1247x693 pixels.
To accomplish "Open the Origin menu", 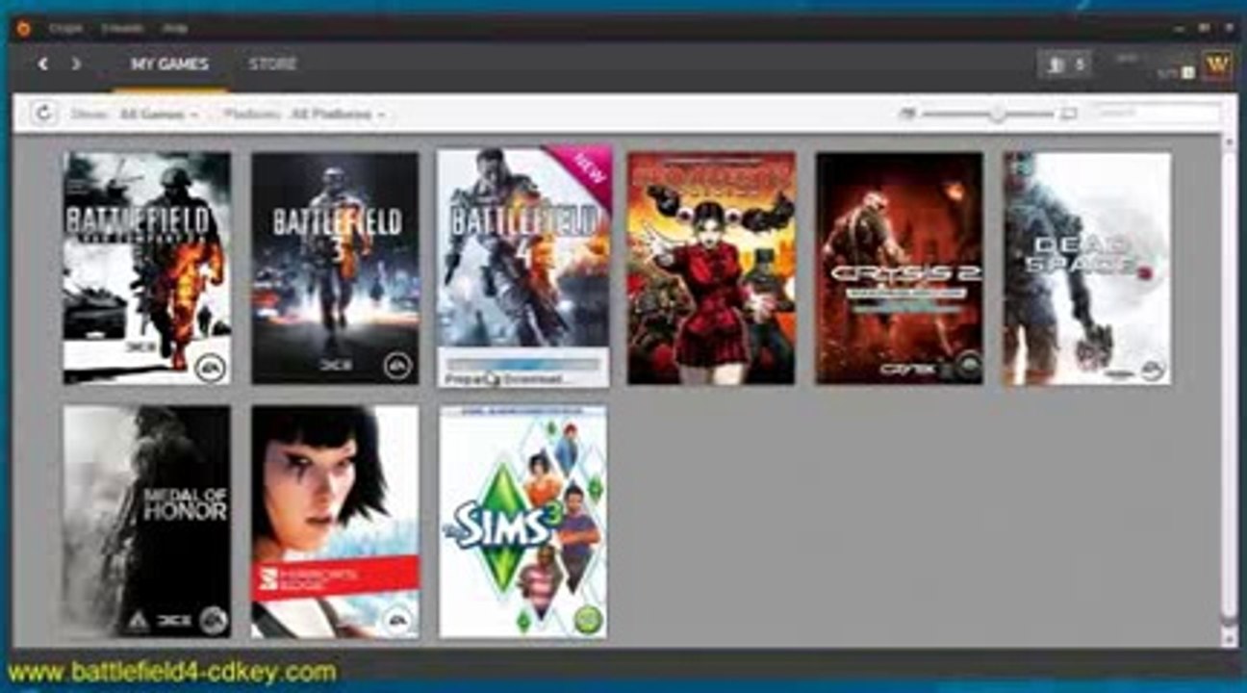I will pos(66,28).
